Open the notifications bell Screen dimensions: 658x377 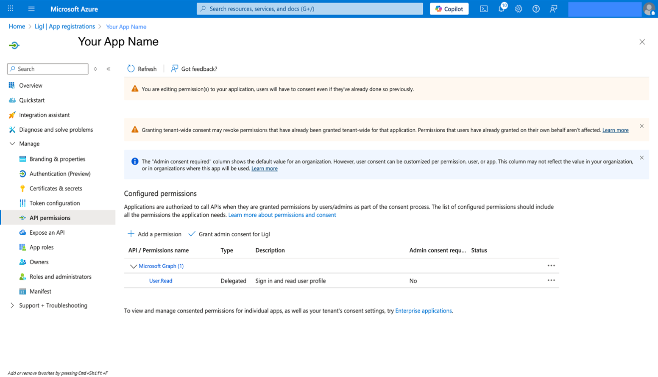click(502, 8)
